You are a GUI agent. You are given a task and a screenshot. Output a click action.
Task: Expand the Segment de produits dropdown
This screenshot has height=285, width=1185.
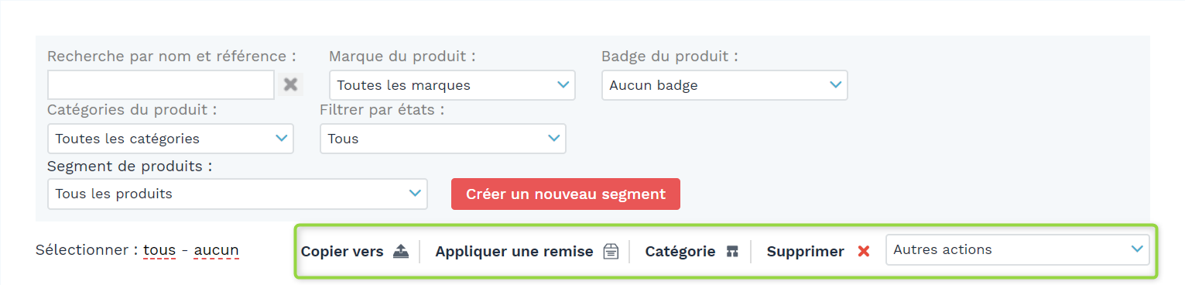[237, 194]
